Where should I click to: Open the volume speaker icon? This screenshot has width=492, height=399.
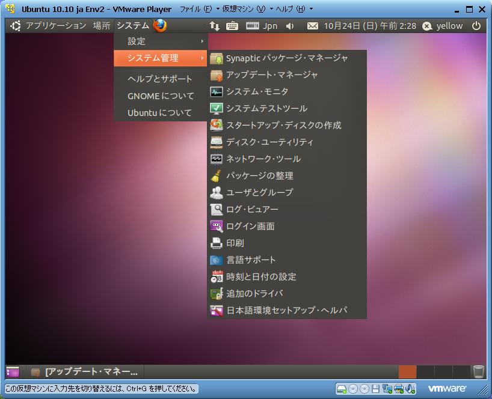pyautogui.click(x=290, y=26)
